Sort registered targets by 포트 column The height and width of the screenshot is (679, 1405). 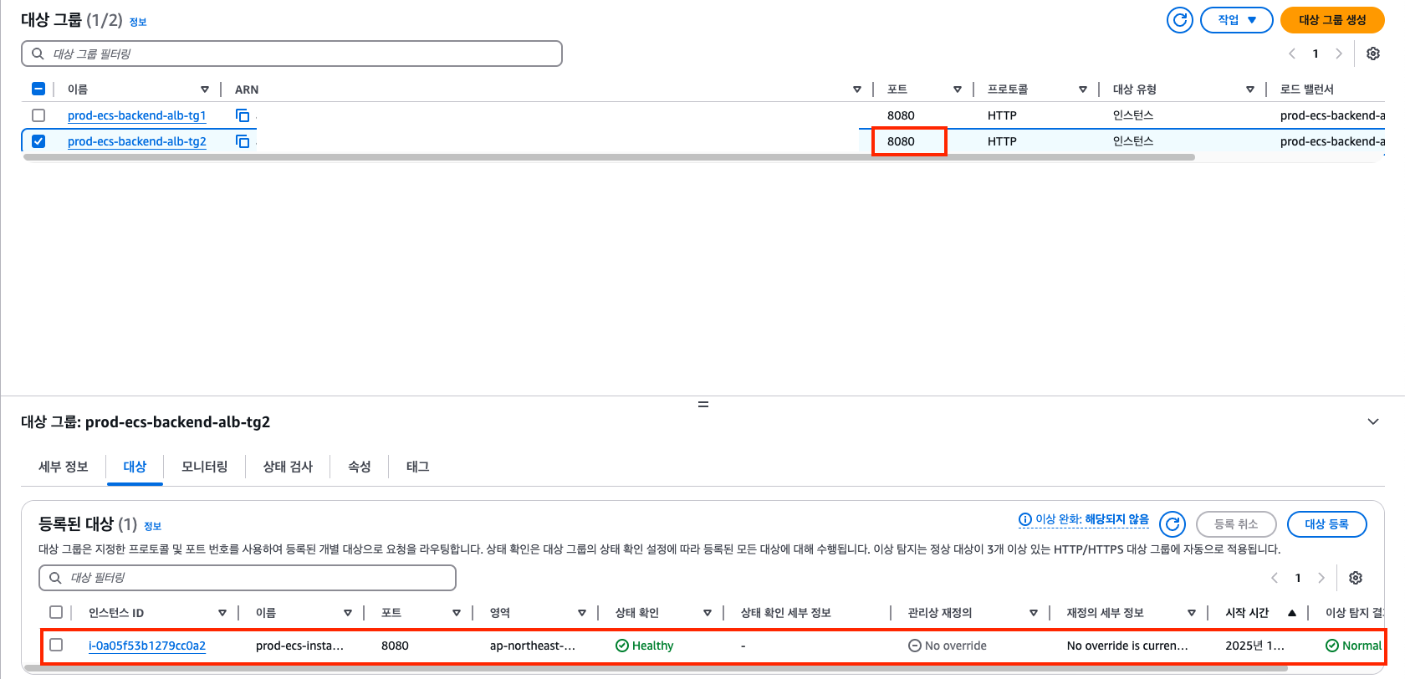[457, 613]
